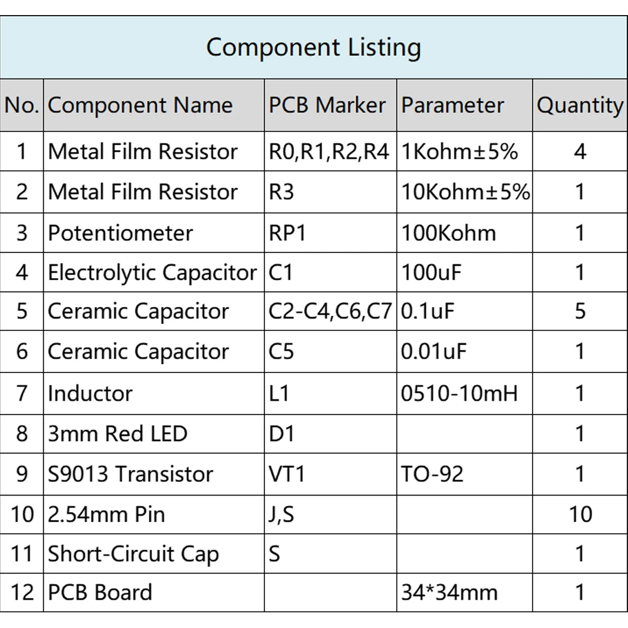This screenshot has height=628, width=628.
Task: Select the 10Kohm±5% parameter cell
Action: click(465, 192)
